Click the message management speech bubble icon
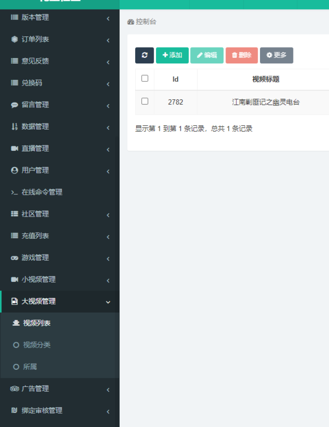This screenshot has width=329, height=427. coord(14,105)
